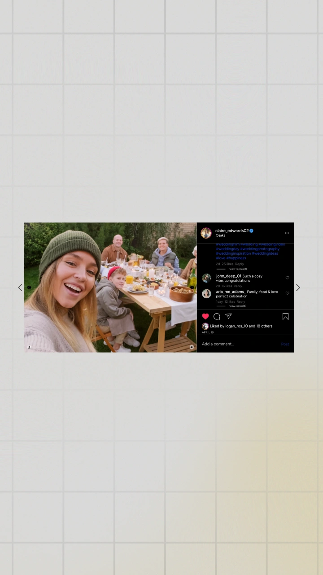
Task: Click the #happiness hashtag
Action: [x=236, y=258]
